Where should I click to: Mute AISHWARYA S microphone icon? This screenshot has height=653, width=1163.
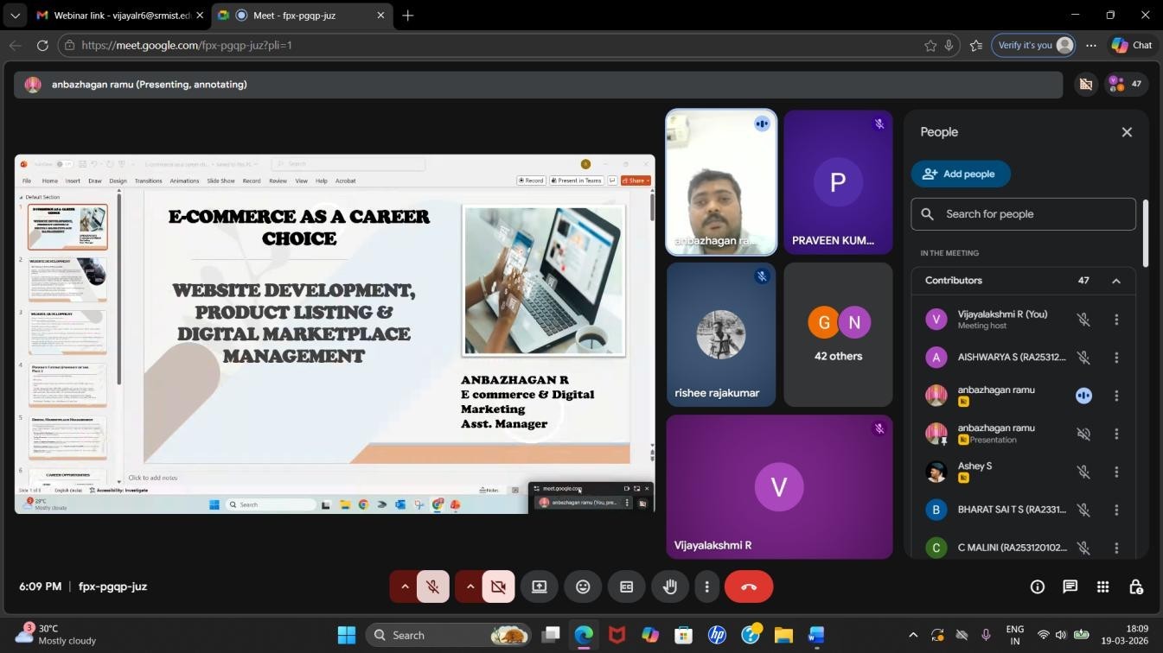[1083, 358]
